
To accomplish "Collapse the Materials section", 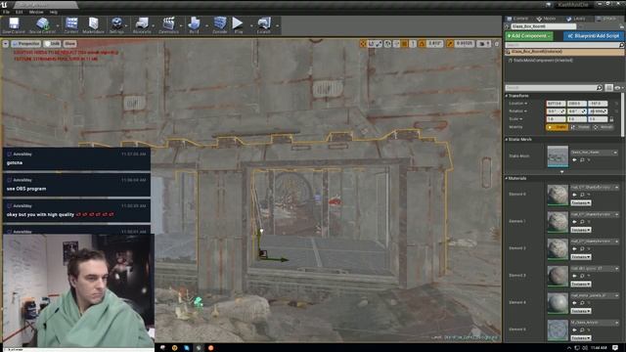I will pos(507,178).
